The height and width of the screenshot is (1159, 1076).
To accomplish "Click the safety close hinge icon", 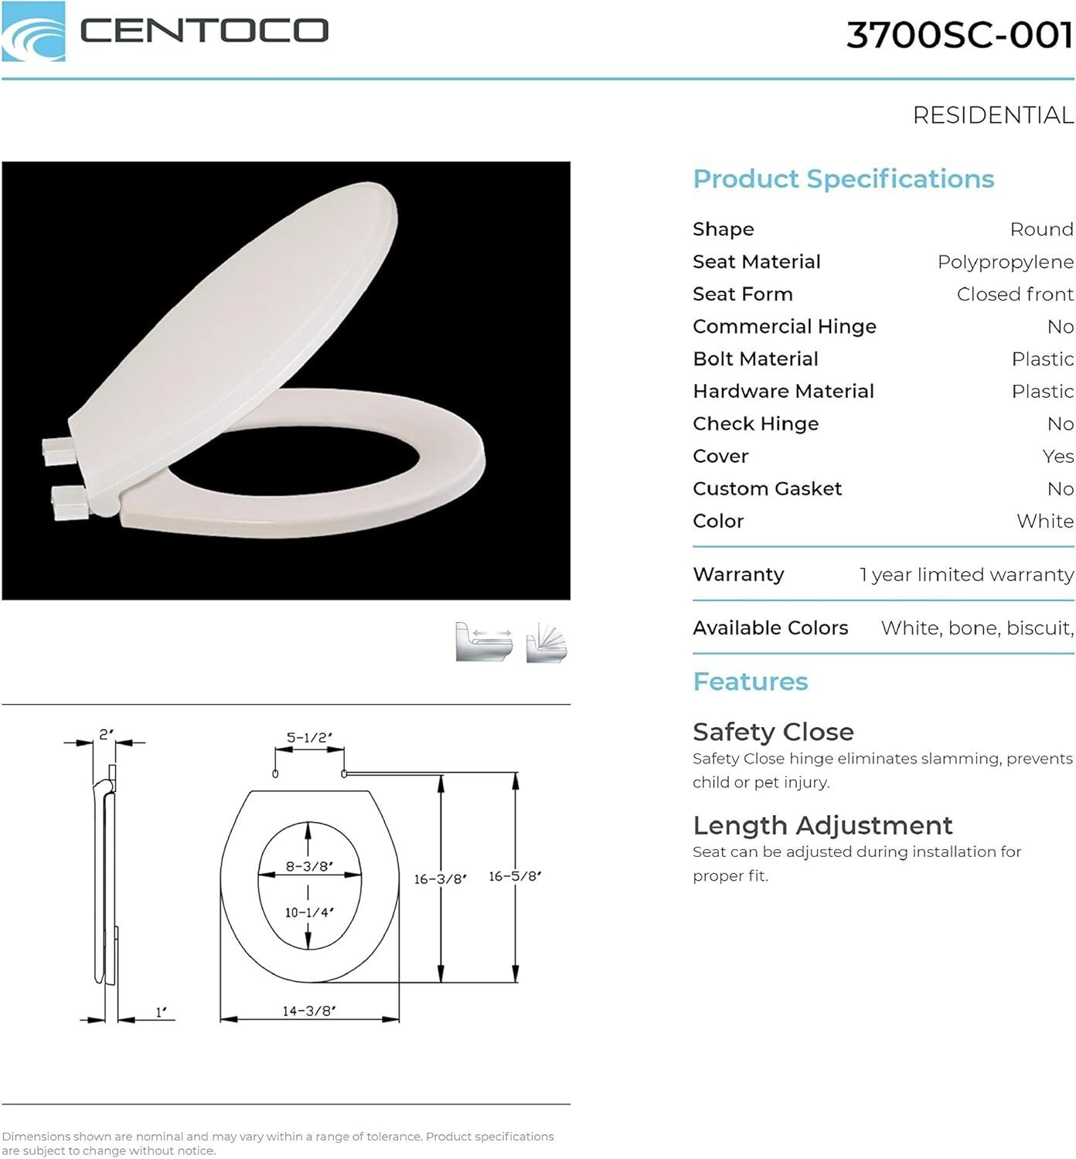I will tap(547, 642).
